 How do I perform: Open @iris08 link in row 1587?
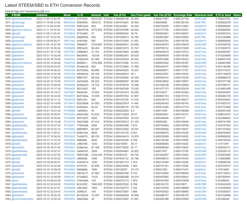click(x=16, y=111)
